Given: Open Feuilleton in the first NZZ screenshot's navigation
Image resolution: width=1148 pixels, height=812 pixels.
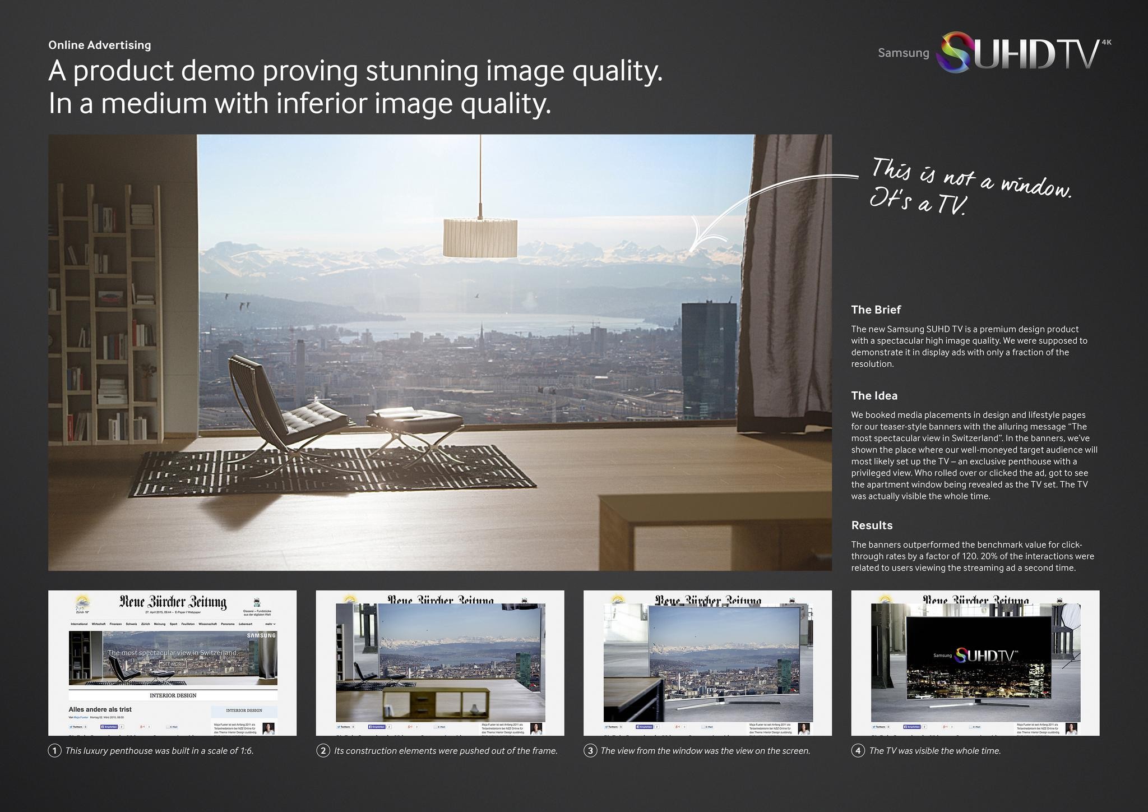Looking at the screenshot, I should [188, 624].
